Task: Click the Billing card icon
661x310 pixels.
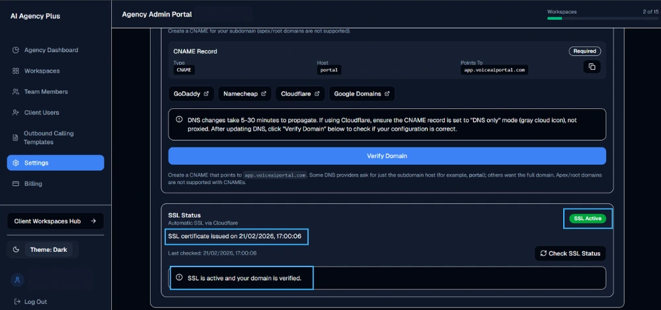Action: (16, 184)
